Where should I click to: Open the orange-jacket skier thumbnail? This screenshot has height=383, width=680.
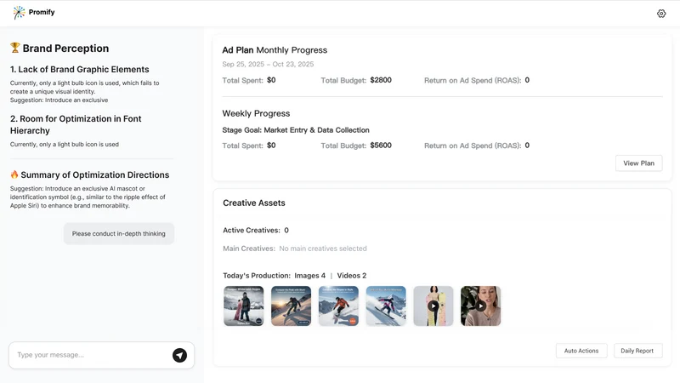(338, 306)
